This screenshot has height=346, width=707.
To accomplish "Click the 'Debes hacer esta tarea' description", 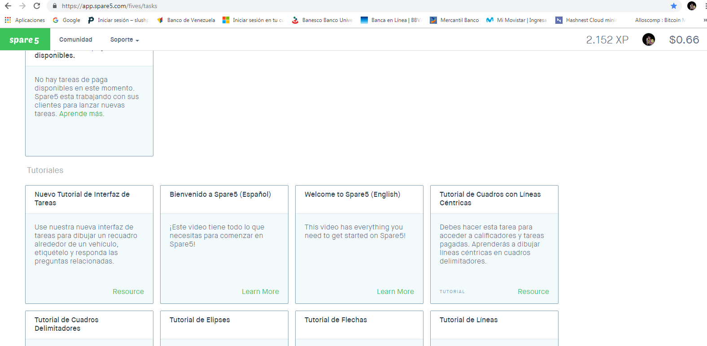I will [492, 244].
